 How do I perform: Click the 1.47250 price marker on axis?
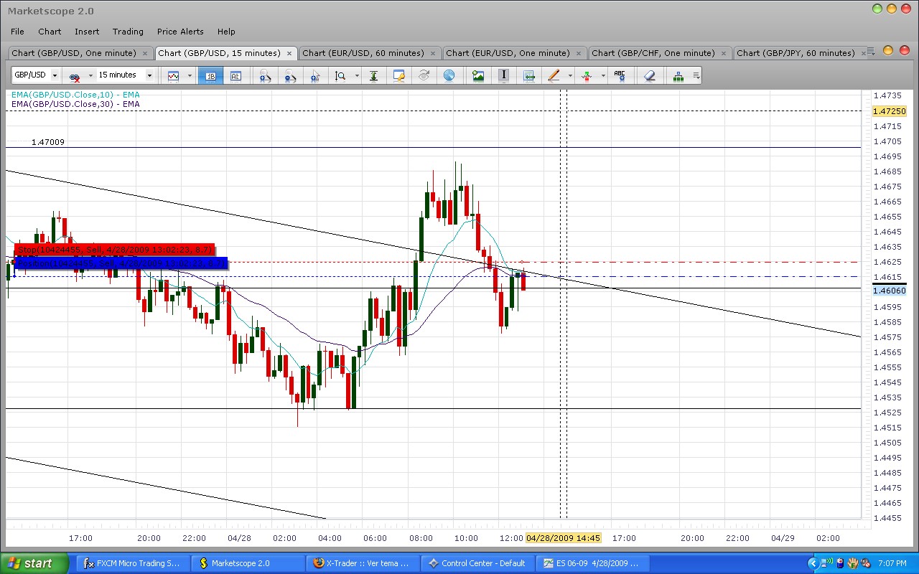[x=889, y=111]
